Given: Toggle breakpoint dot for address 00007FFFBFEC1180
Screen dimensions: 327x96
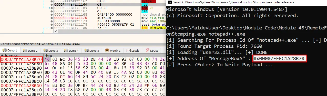Looking at the screenshot, I should click(52, 28).
